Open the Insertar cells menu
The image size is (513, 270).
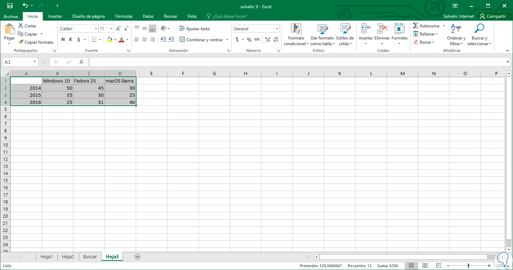click(x=366, y=35)
